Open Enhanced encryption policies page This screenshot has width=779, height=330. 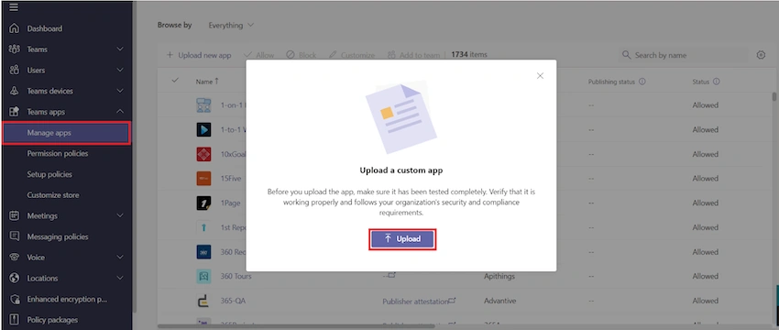[67, 299]
